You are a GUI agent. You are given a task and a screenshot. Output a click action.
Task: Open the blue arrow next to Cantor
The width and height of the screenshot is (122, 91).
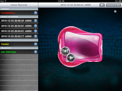tap(36, 44)
